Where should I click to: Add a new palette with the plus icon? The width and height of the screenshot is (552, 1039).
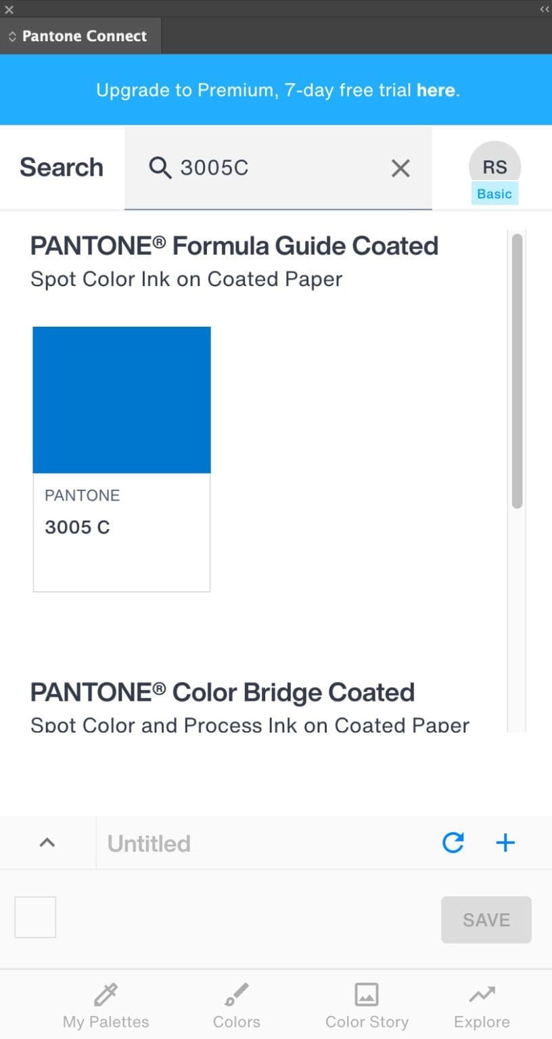tap(505, 842)
